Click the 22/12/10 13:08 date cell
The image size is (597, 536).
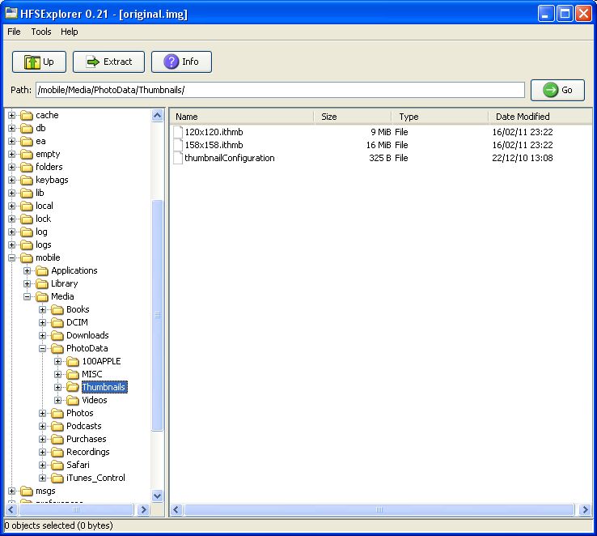pos(523,158)
